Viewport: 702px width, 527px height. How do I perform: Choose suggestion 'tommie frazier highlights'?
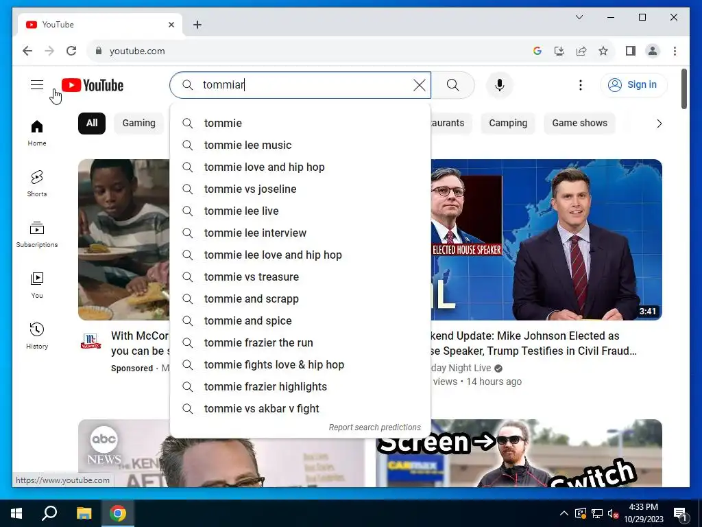tap(300, 387)
